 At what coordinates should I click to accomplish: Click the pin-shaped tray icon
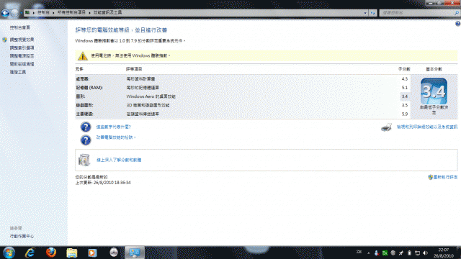pos(401,253)
